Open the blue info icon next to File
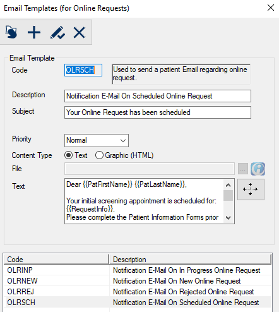Screen dimensions: 279x312 pyautogui.click(x=258, y=169)
